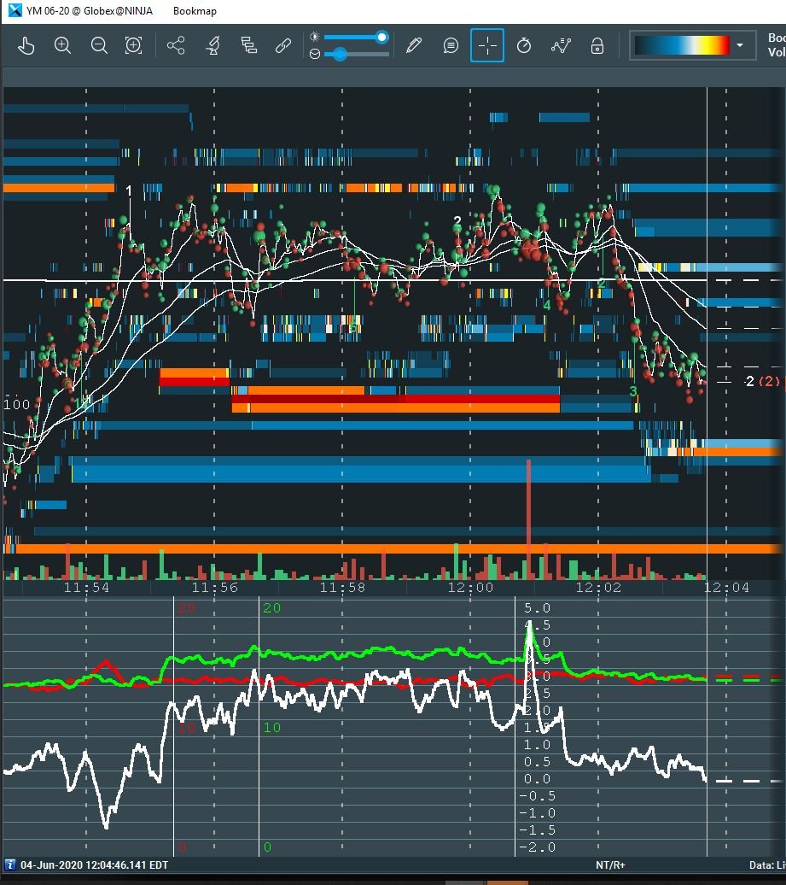The height and width of the screenshot is (885, 786).
Task: Click the stopwatch timer icon
Action: [x=524, y=46]
